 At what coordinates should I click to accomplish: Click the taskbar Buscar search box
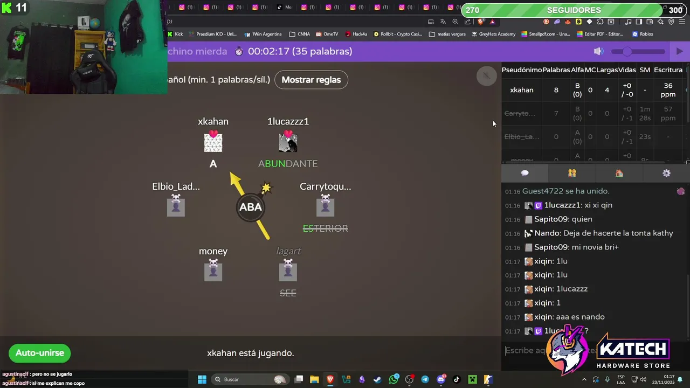[x=250, y=379]
